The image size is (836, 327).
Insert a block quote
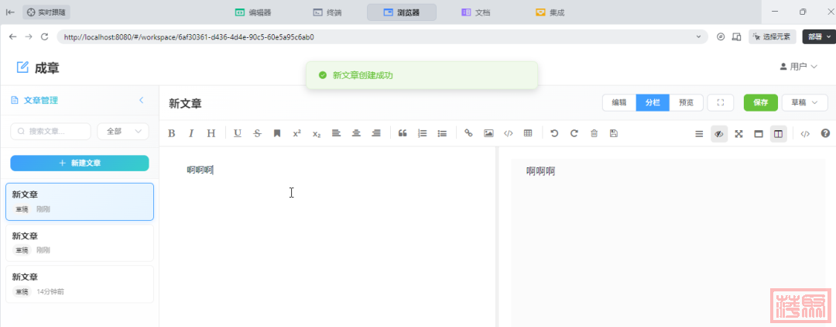[x=403, y=133]
